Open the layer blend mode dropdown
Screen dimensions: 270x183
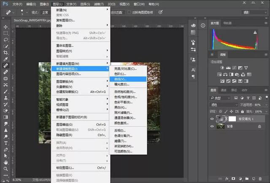pyautogui.click(x=224, y=105)
